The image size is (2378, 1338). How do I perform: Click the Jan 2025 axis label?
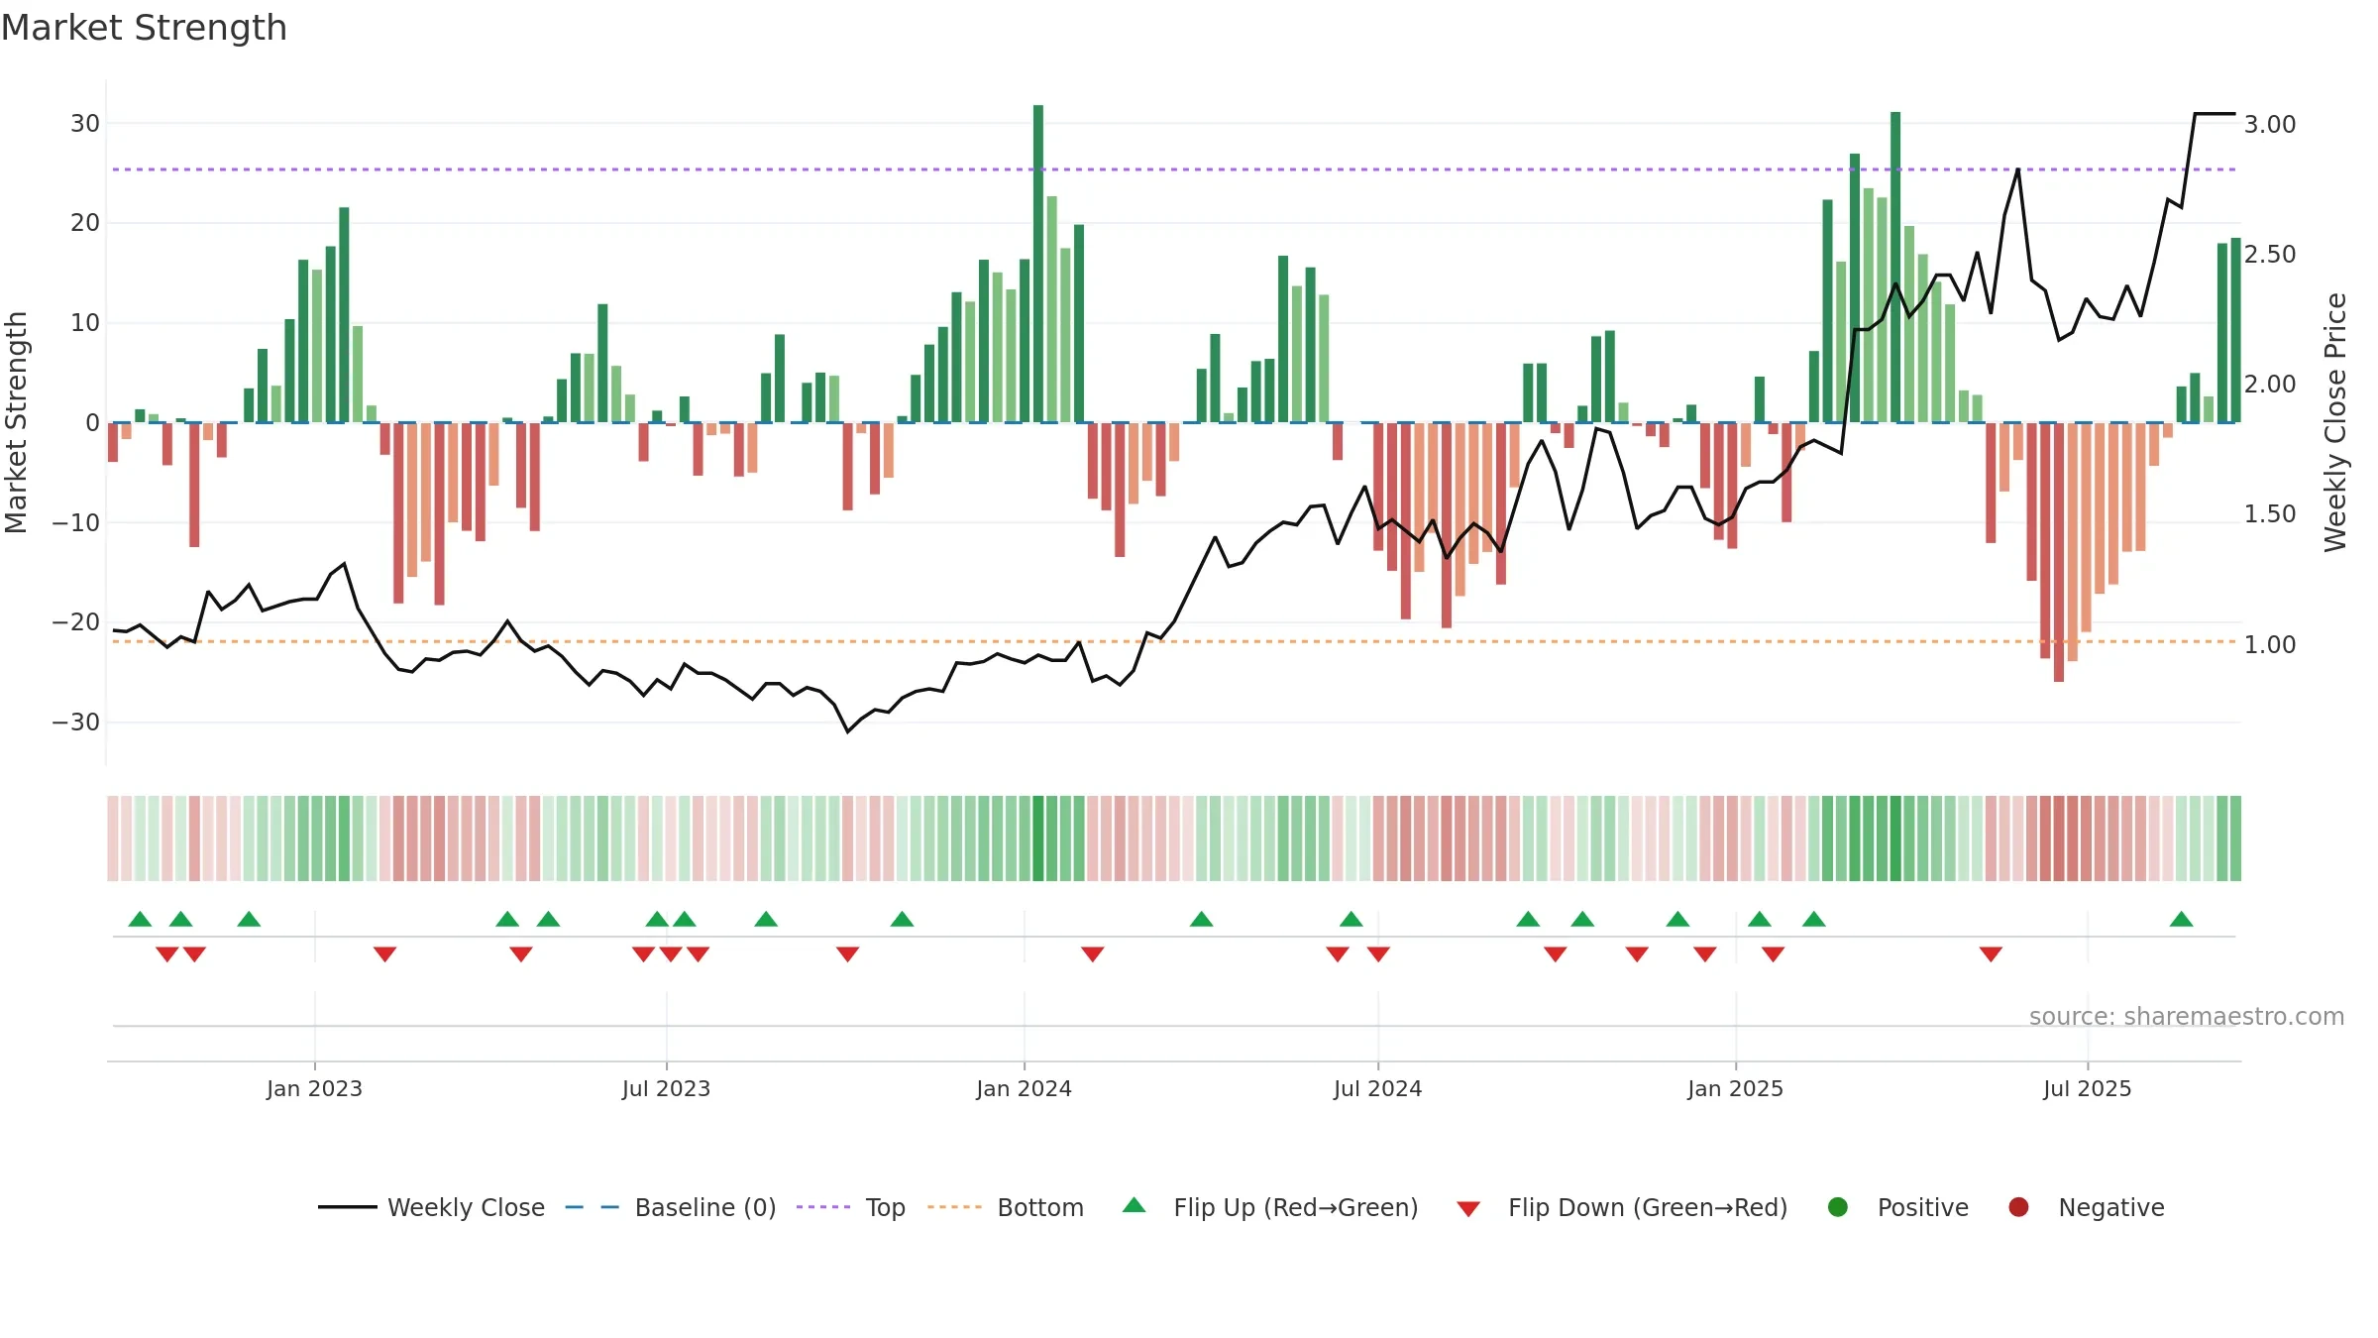click(1735, 1088)
